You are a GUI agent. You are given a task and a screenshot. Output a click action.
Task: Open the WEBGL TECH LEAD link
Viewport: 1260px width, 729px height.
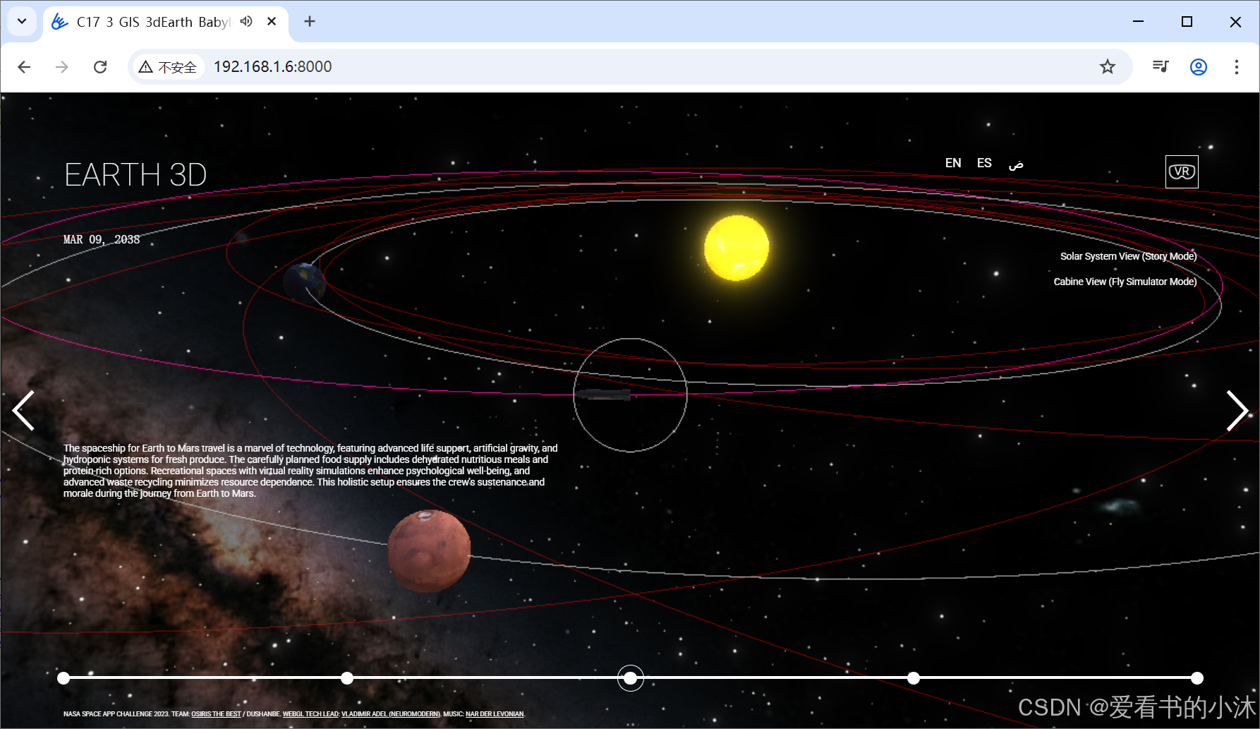310,714
